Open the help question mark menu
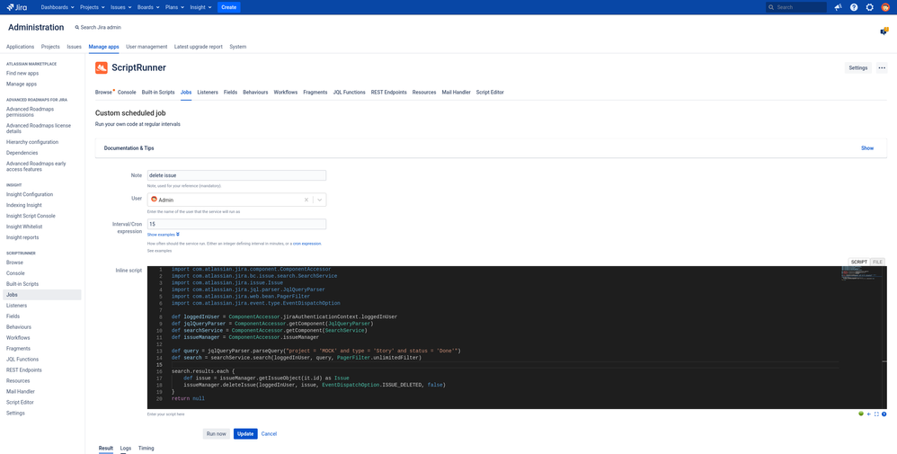Viewport: 897px width, 454px height. pos(854,7)
